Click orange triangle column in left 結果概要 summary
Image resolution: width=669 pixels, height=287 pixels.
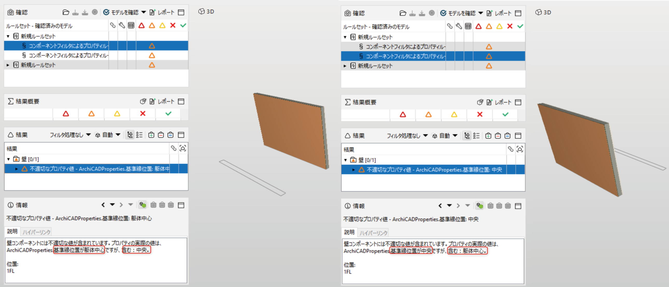pyautogui.click(x=91, y=114)
